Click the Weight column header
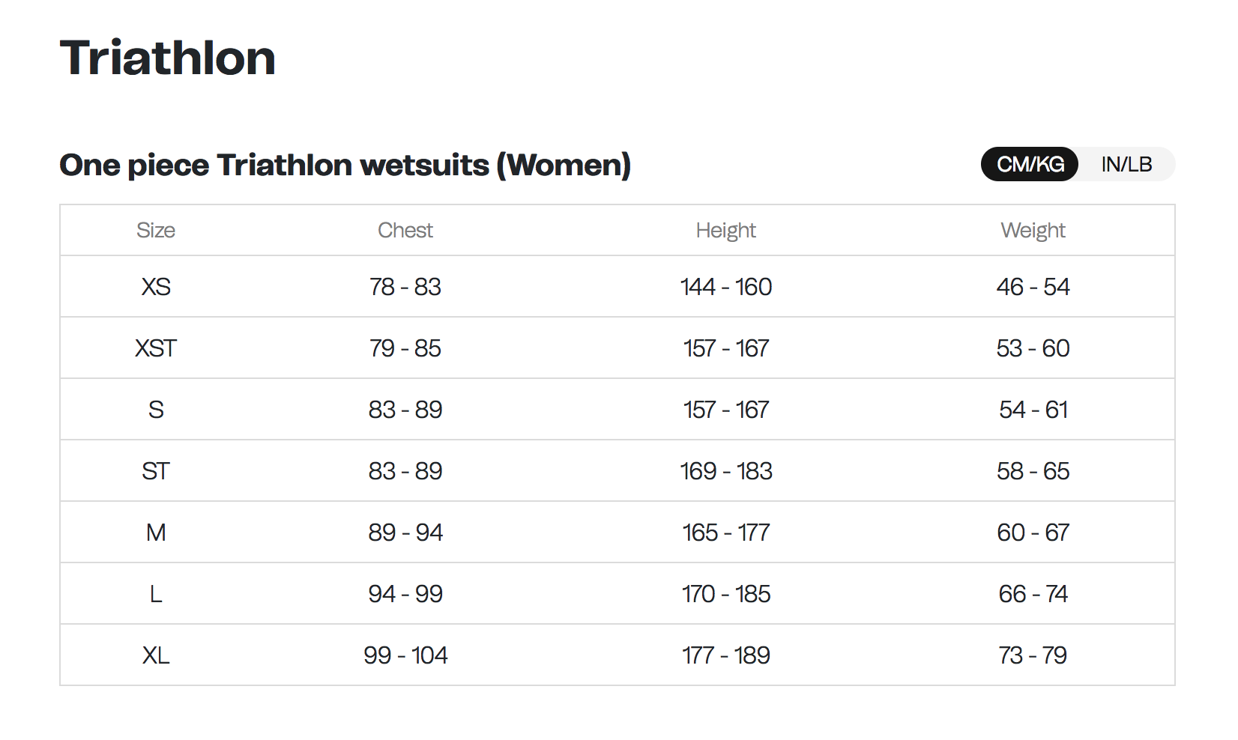1238x740 pixels. click(x=1033, y=231)
